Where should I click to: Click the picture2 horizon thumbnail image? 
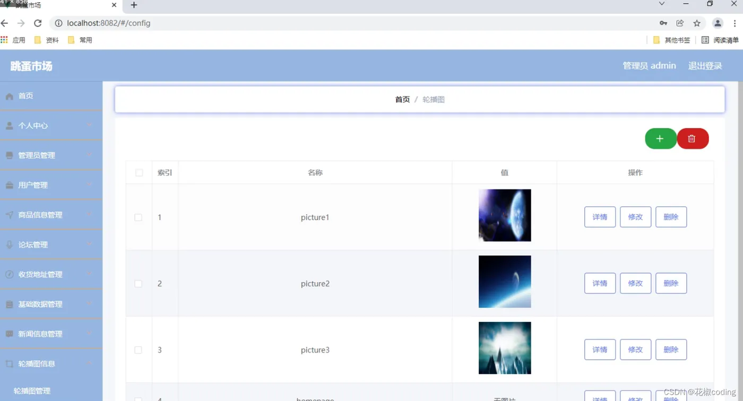[505, 282]
